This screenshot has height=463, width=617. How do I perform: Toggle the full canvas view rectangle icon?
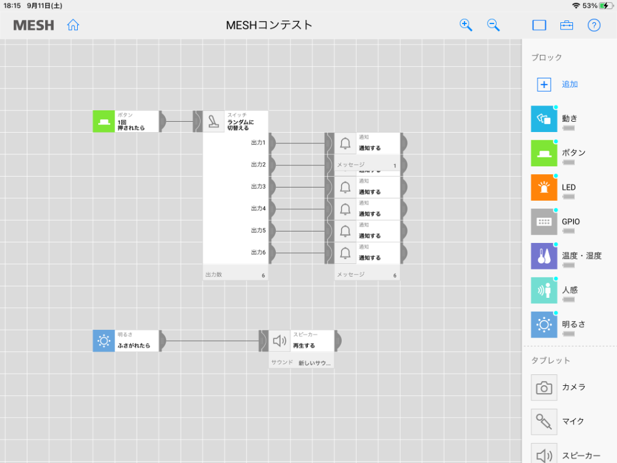(x=539, y=25)
